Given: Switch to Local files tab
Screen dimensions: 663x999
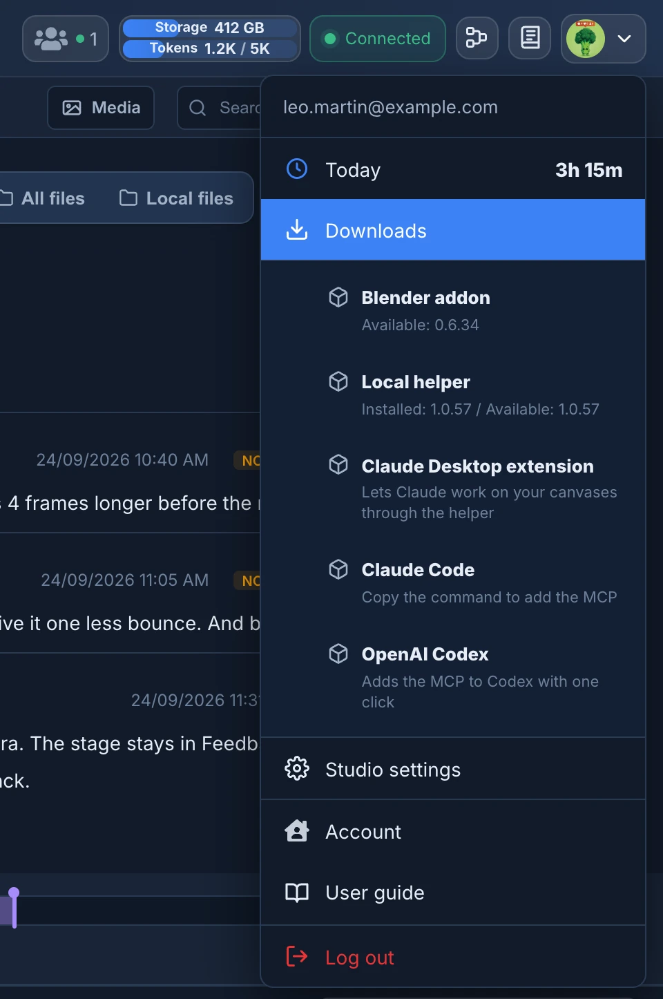Looking at the screenshot, I should [176, 198].
